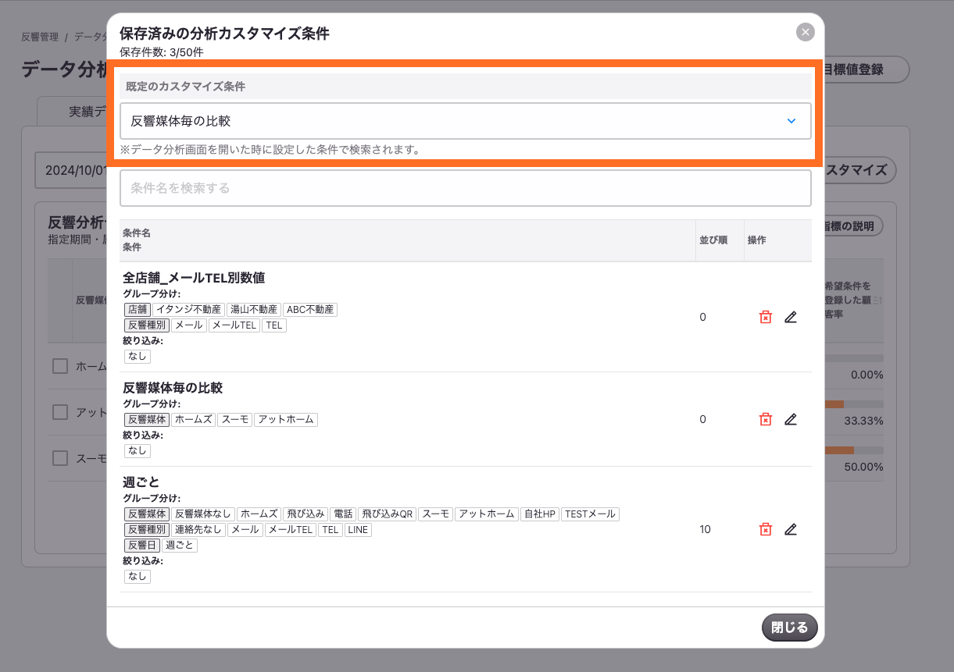Viewport: 954px width, 672px height.
Task: Click the 湯山不動産 tag
Action: [x=254, y=310]
